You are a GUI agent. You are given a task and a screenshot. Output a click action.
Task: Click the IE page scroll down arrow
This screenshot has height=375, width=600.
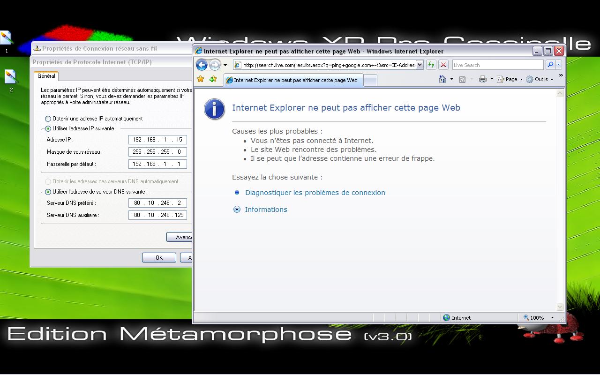[560, 307]
